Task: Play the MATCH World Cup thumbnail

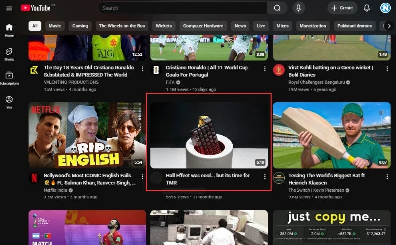Action: pos(87,228)
